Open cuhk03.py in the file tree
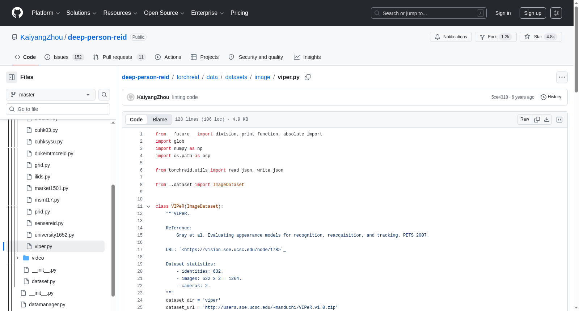Screen dimensions: 579x311 (x=46, y=130)
